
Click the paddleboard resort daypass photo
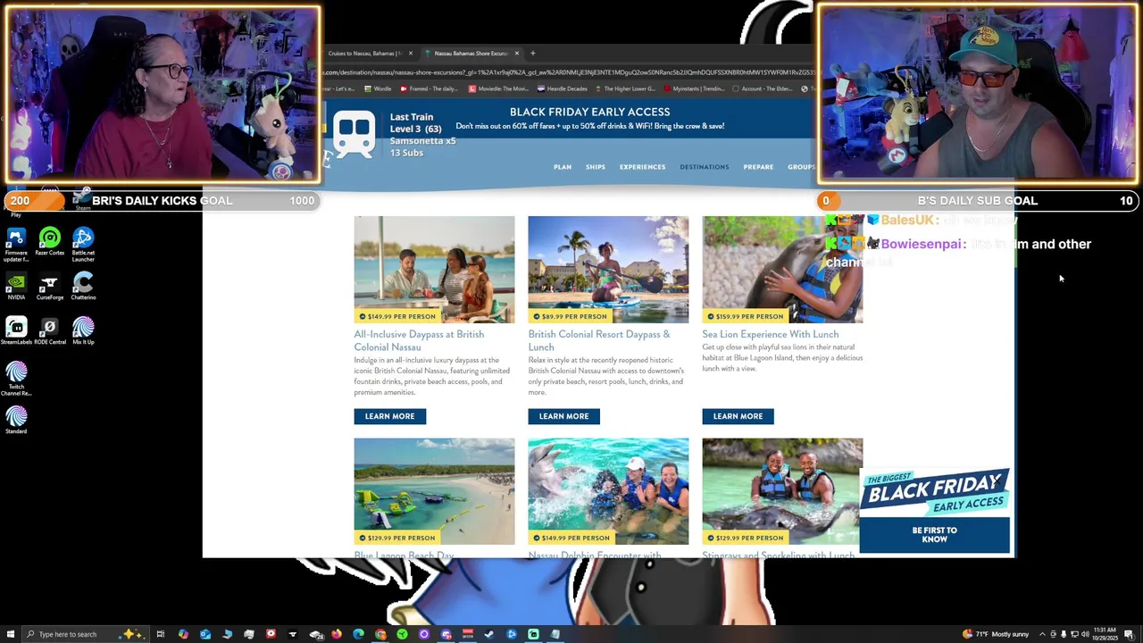pyautogui.click(x=608, y=268)
